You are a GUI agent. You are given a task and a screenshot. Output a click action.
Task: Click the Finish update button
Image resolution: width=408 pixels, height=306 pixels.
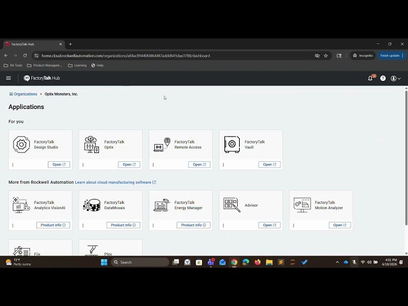tap(391, 55)
